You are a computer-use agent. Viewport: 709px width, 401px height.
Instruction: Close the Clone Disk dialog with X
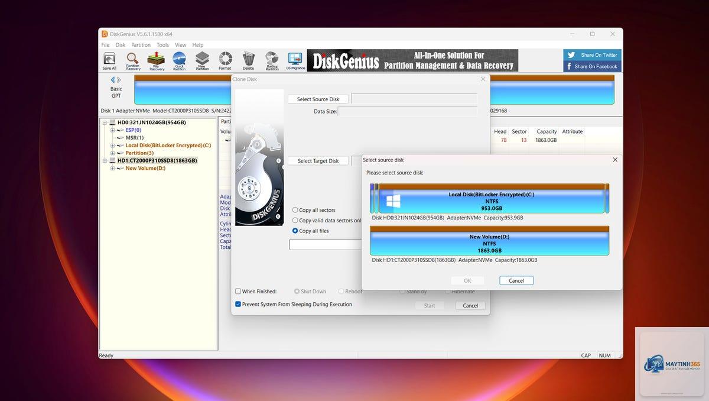pos(483,79)
